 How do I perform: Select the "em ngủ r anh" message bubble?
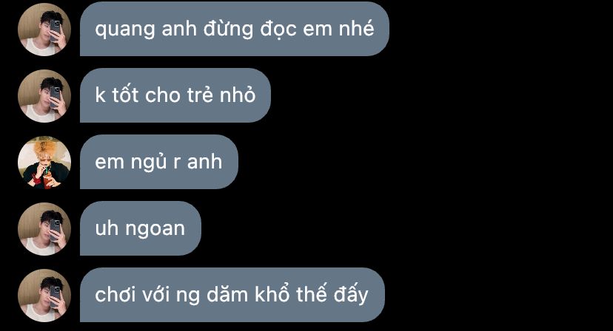point(159,162)
